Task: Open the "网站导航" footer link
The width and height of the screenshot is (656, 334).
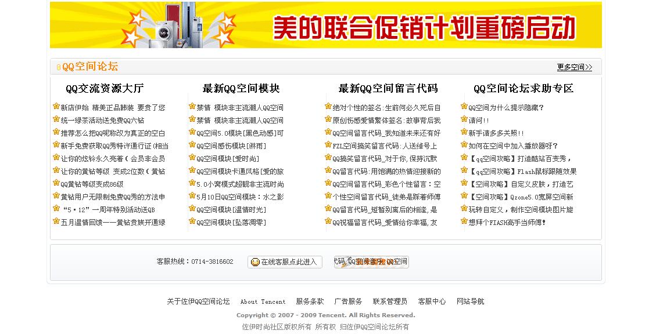Action: [x=470, y=302]
